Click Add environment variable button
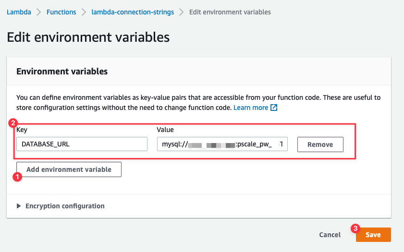The height and width of the screenshot is (252, 404). 69,169
